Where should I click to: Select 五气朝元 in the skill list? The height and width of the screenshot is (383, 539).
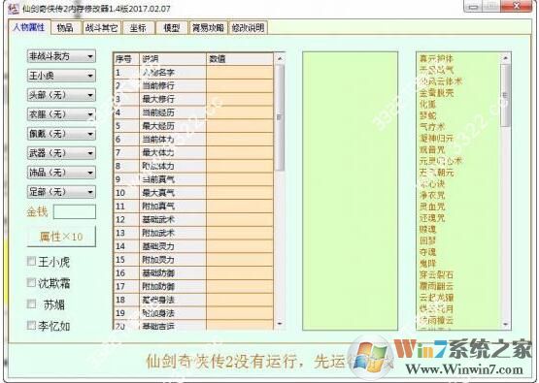(436, 173)
